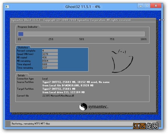Click the Speed value 3270
The image size is (168, 134).
click(x=50, y=54)
